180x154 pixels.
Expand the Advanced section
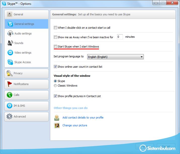[26, 117]
